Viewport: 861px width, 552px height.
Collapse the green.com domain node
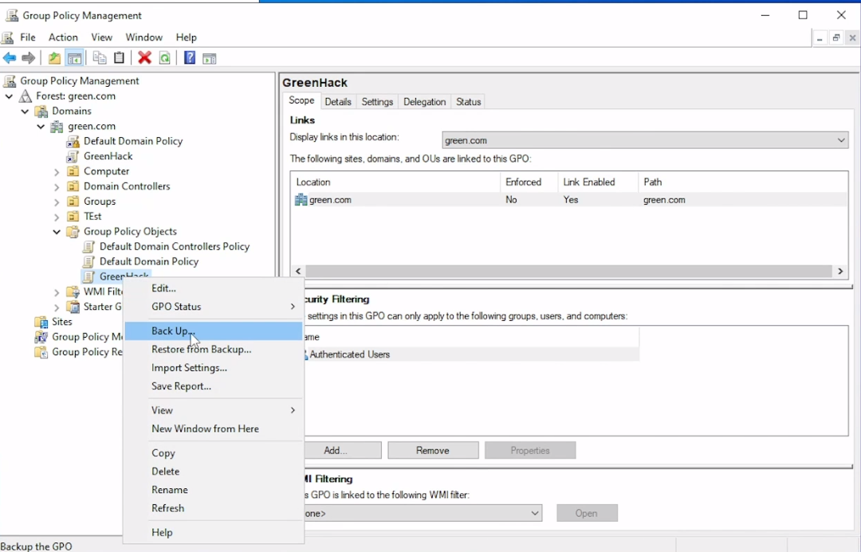(41, 126)
